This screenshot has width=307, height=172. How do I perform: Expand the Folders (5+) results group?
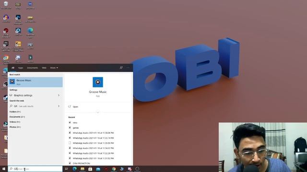click(x=15, y=112)
